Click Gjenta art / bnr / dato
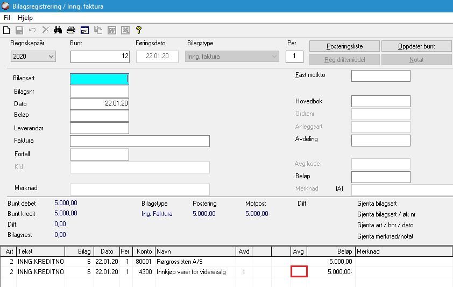This screenshot has width=453, height=287. (385, 225)
